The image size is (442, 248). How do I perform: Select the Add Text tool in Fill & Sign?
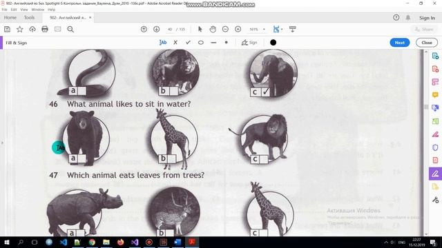coord(163,43)
